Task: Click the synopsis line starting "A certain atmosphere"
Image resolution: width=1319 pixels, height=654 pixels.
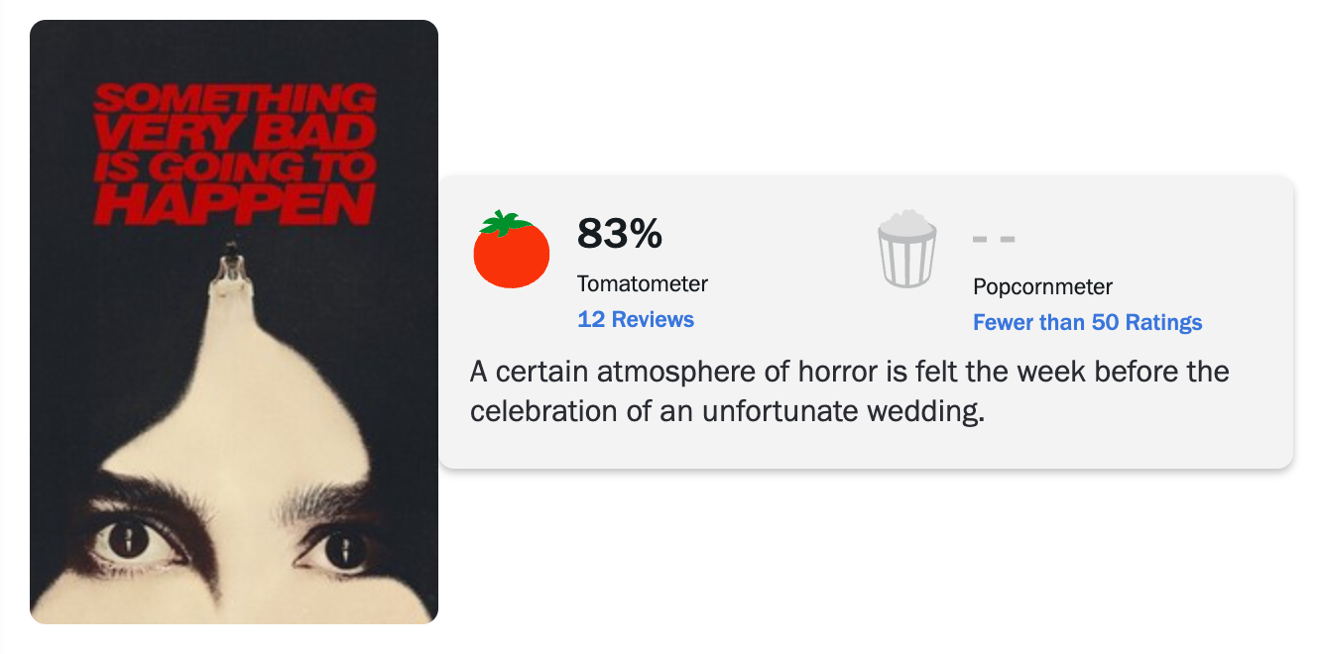Action: [849, 373]
